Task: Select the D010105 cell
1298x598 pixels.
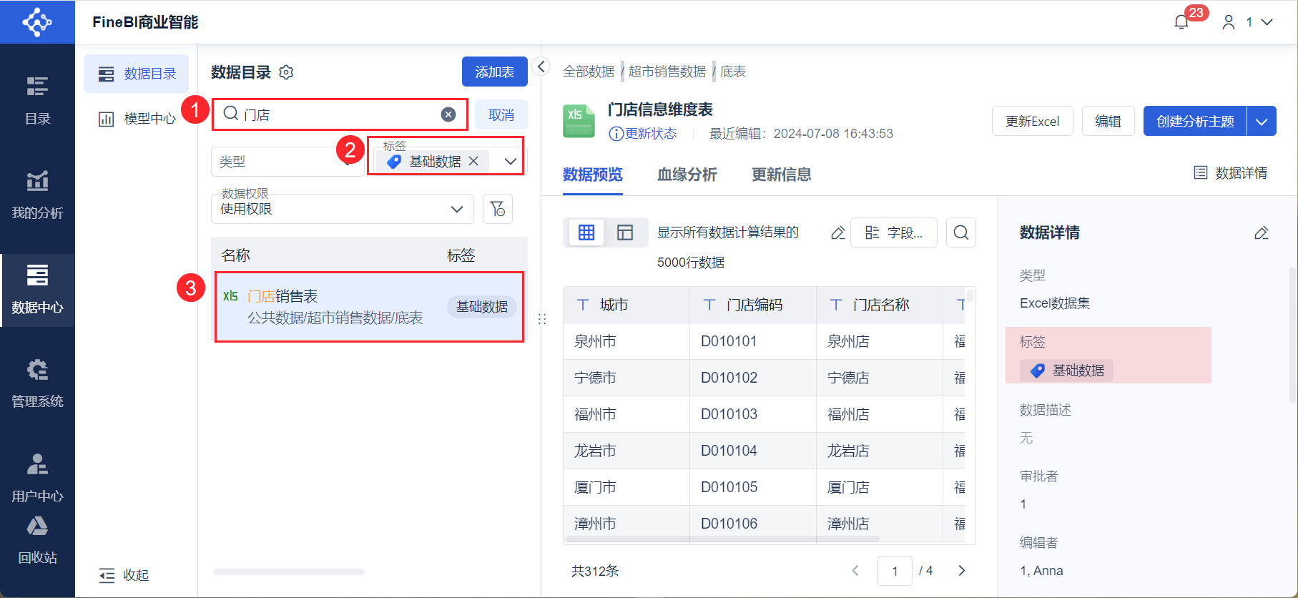Action: pos(753,487)
